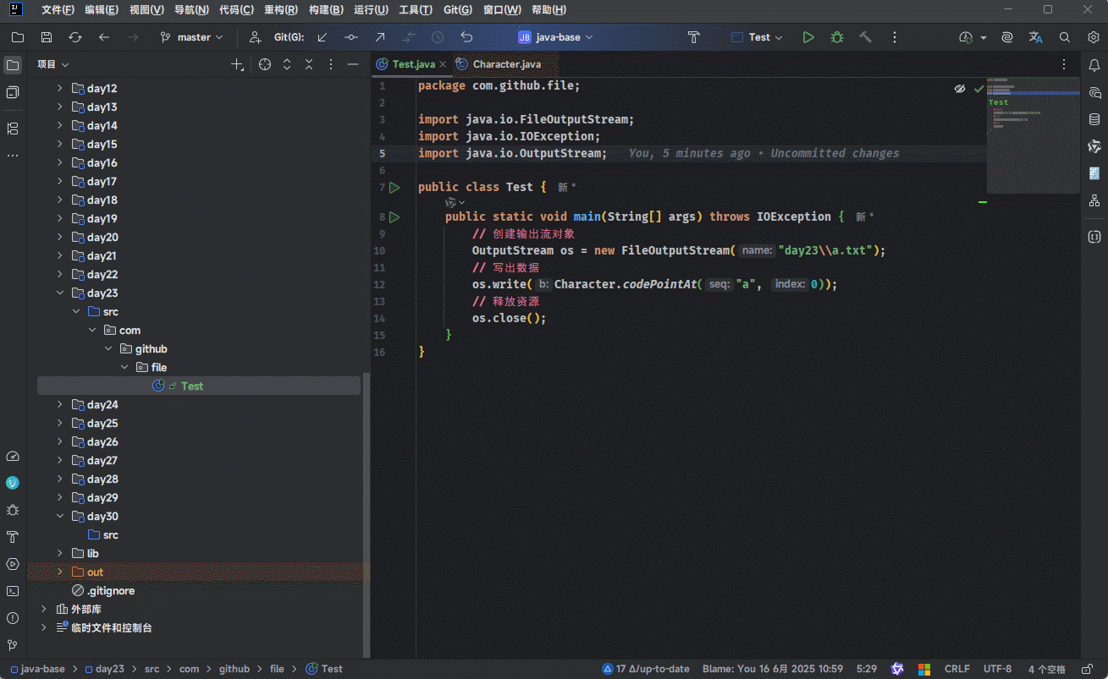This screenshot has height=679, width=1108.
Task: Open the 重构(R) menu
Action: coord(280,10)
